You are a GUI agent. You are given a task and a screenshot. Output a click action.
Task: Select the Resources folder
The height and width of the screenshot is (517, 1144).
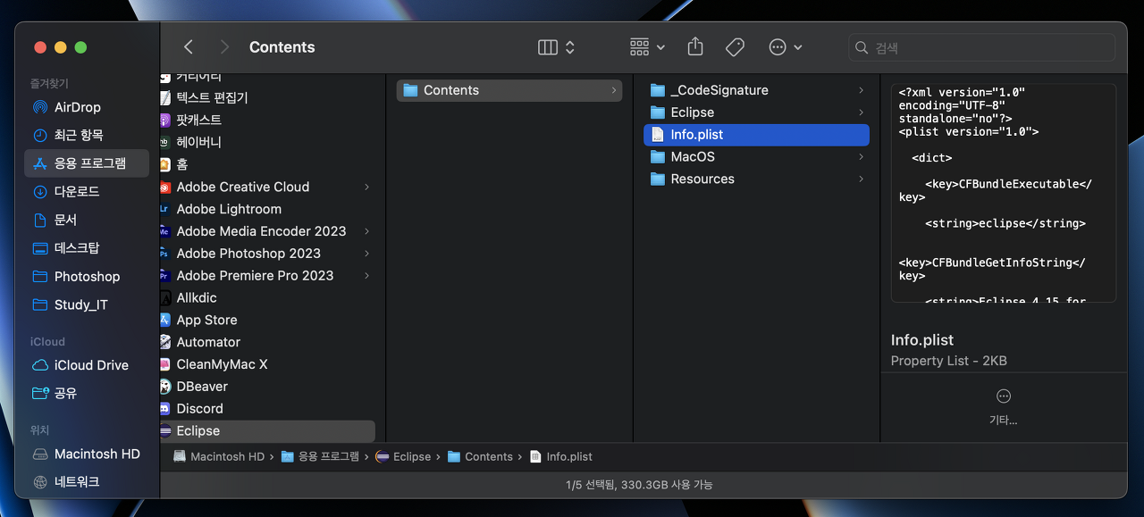point(756,179)
